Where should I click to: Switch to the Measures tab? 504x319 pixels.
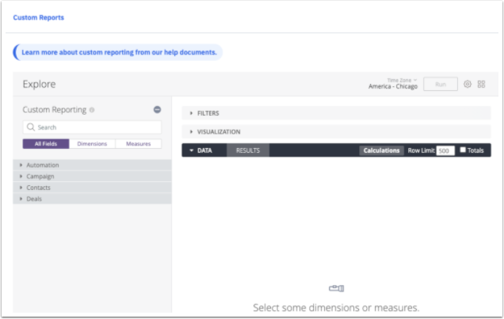click(138, 144)
